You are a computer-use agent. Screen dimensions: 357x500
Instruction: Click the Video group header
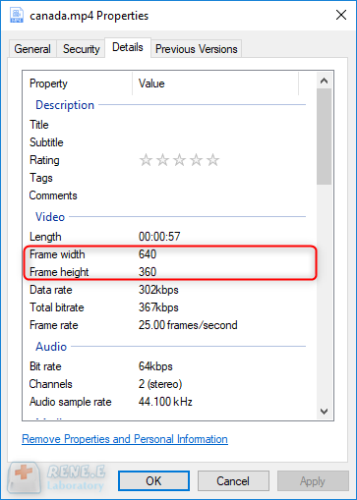(x=50, y=217)
